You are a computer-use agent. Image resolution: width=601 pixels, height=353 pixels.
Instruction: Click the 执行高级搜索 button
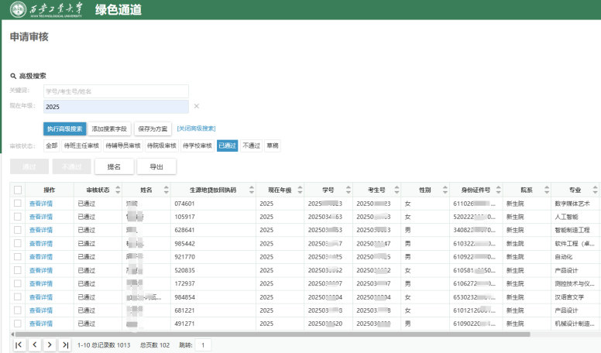tap(64, 129)
